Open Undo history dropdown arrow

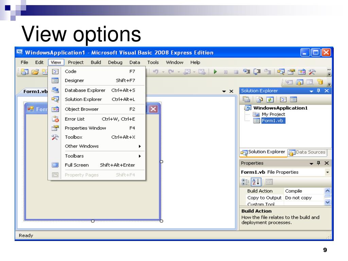coord(163,72)
